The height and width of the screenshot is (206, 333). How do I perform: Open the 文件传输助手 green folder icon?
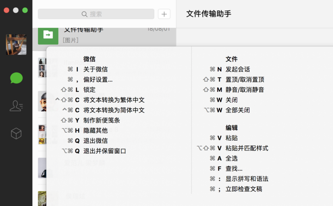click(x=48, y=35)
